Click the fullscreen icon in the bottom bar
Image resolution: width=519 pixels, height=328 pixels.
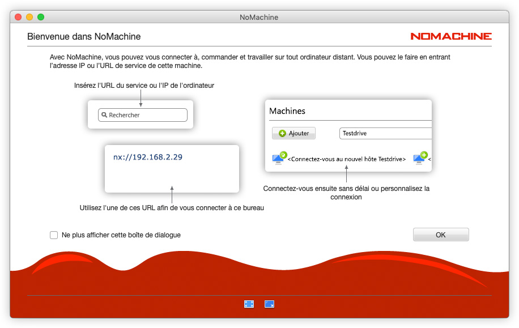click(249, 304)
